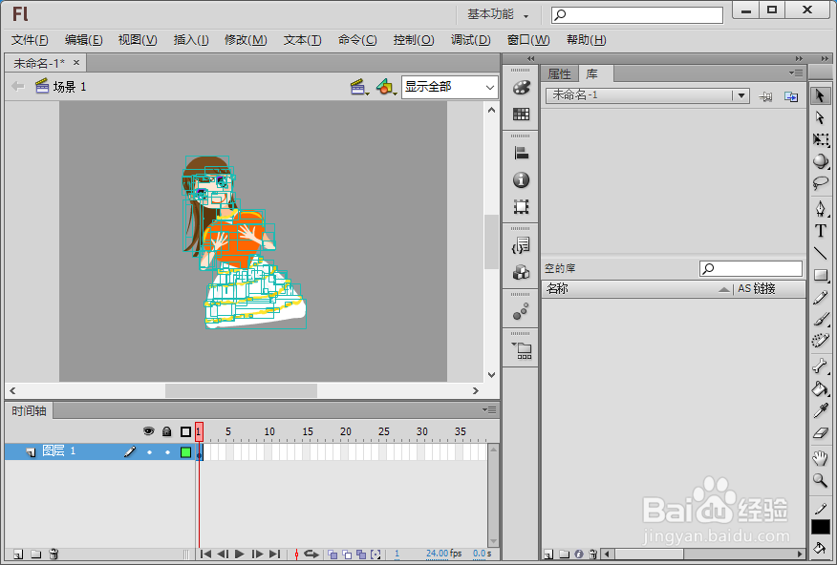
Task: Switch to the 属性 tab
Action: coord(559,73)
